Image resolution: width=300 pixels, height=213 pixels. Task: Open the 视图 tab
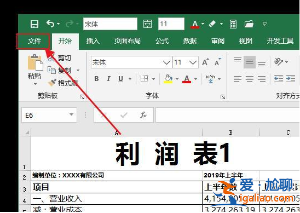click(x=245, y=41)
